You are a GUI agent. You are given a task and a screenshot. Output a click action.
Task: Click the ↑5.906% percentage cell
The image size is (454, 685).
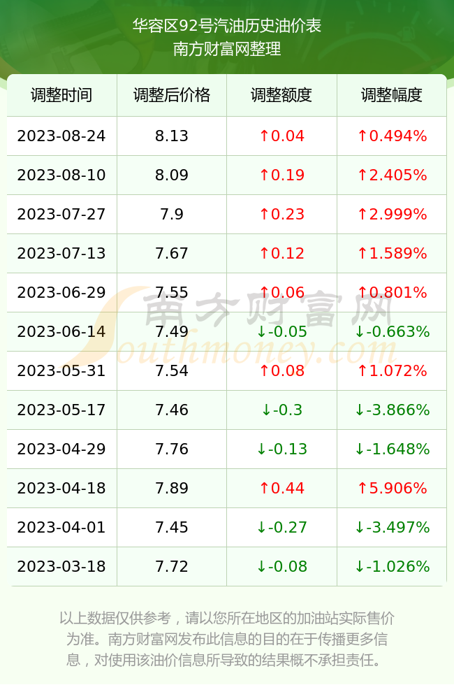click(392, 488)
